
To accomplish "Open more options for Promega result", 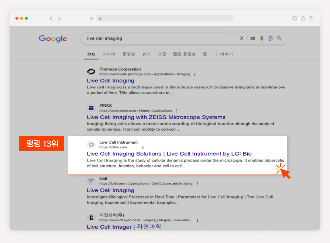I will 195,74.
